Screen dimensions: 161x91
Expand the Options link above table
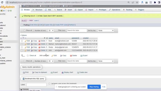click(x=23, y=35)
